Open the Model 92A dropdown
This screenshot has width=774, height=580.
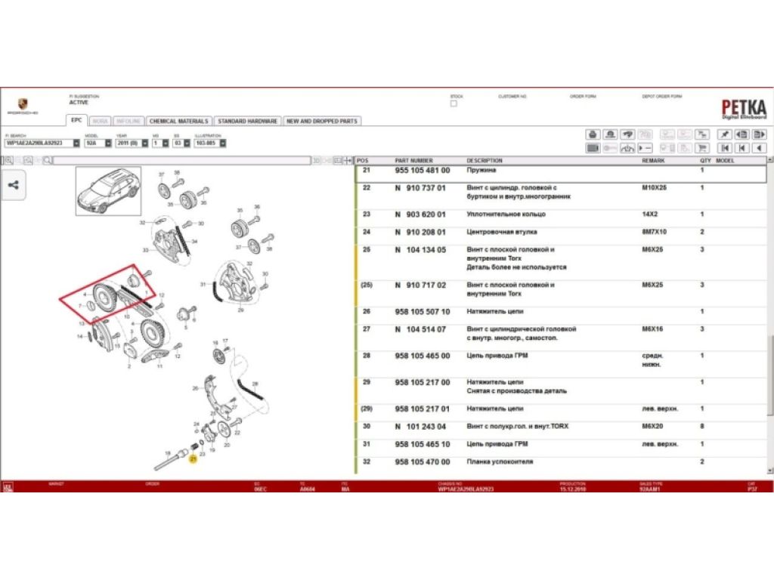pos(108,143)
